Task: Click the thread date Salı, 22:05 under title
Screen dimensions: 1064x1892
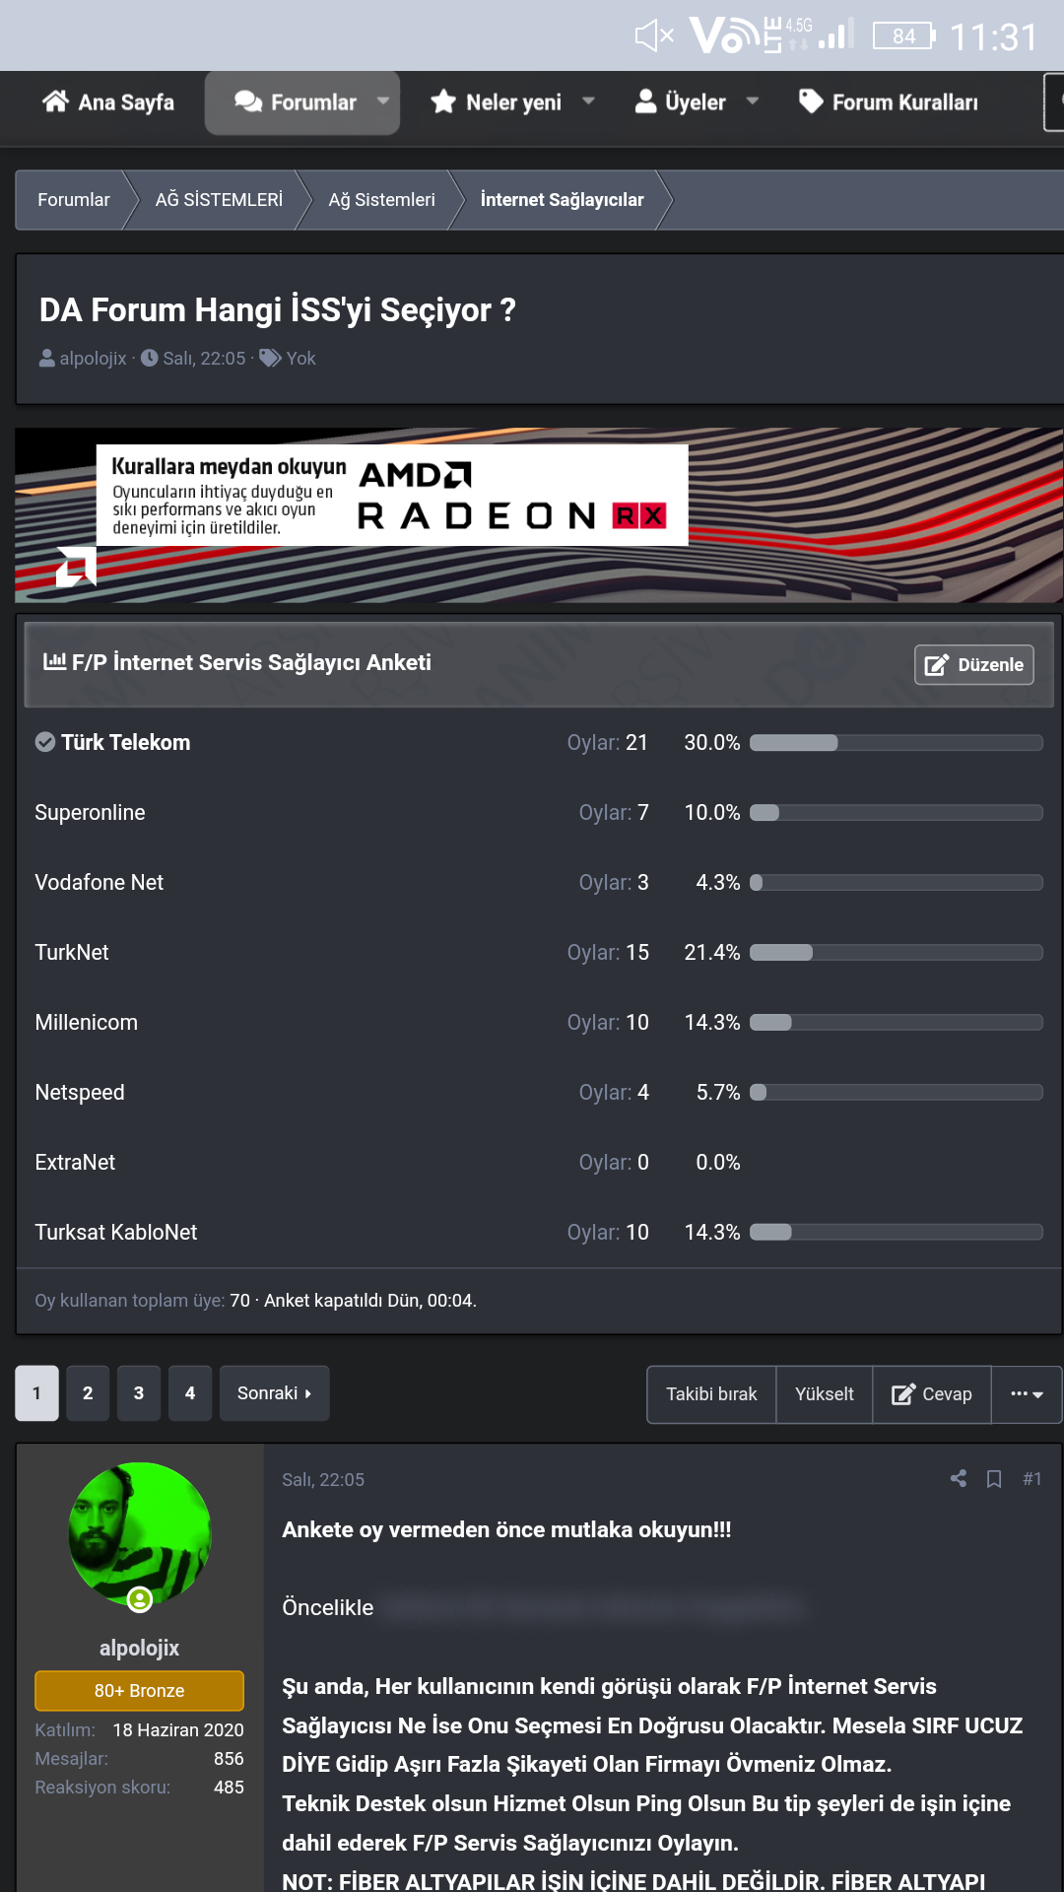Action: pos(204,359)
